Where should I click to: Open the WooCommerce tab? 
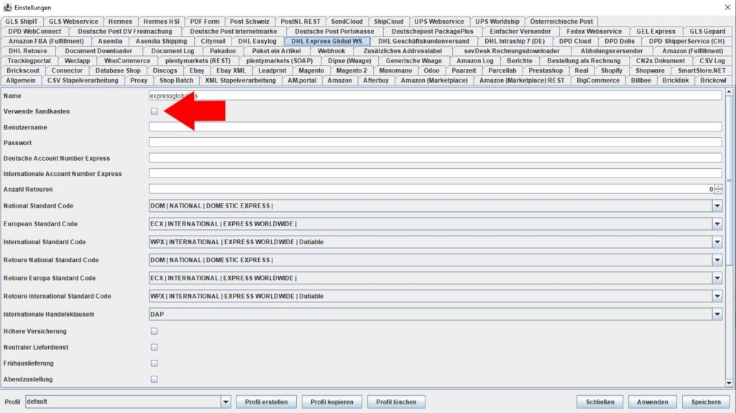[127, 61]
